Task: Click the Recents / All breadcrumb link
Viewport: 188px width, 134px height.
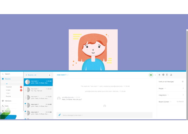Action: [32, 75]
